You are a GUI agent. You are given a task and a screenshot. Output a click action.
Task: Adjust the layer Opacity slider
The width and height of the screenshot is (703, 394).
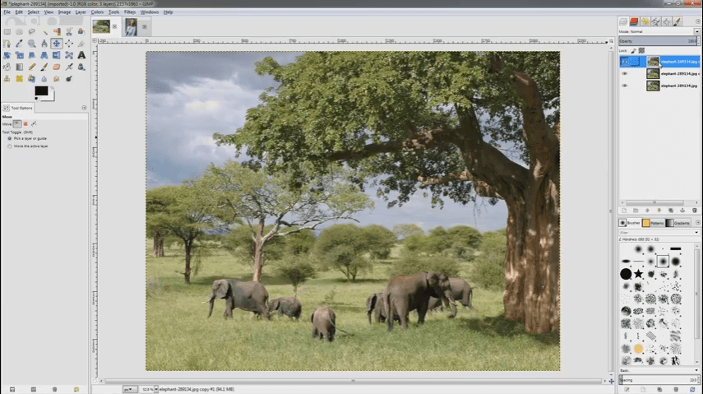pos(656,40)
